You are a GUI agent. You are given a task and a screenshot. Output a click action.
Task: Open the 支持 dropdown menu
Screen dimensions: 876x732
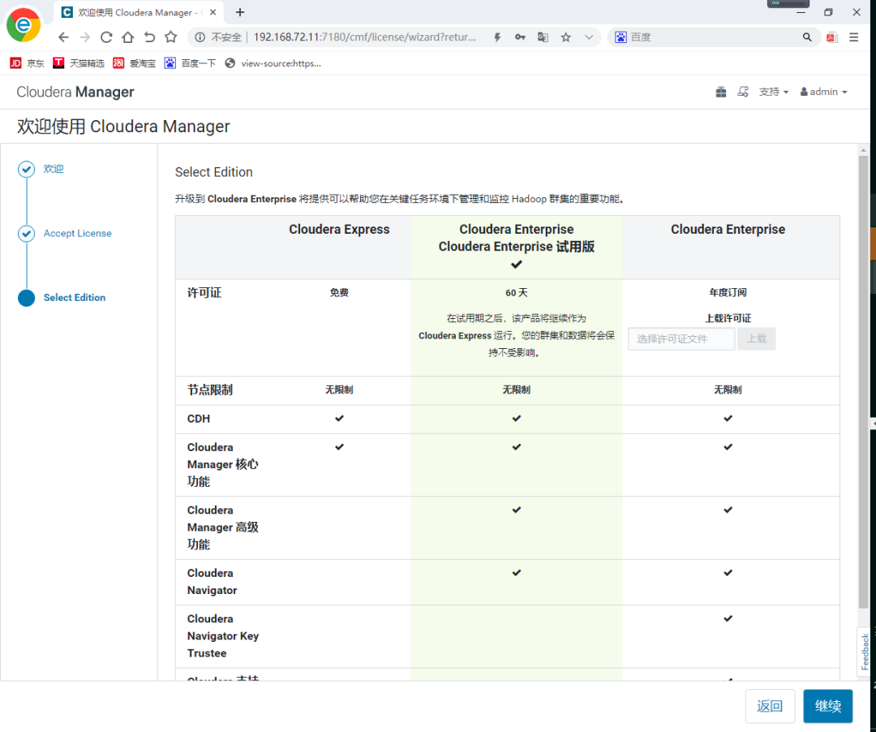click(774, 92)
